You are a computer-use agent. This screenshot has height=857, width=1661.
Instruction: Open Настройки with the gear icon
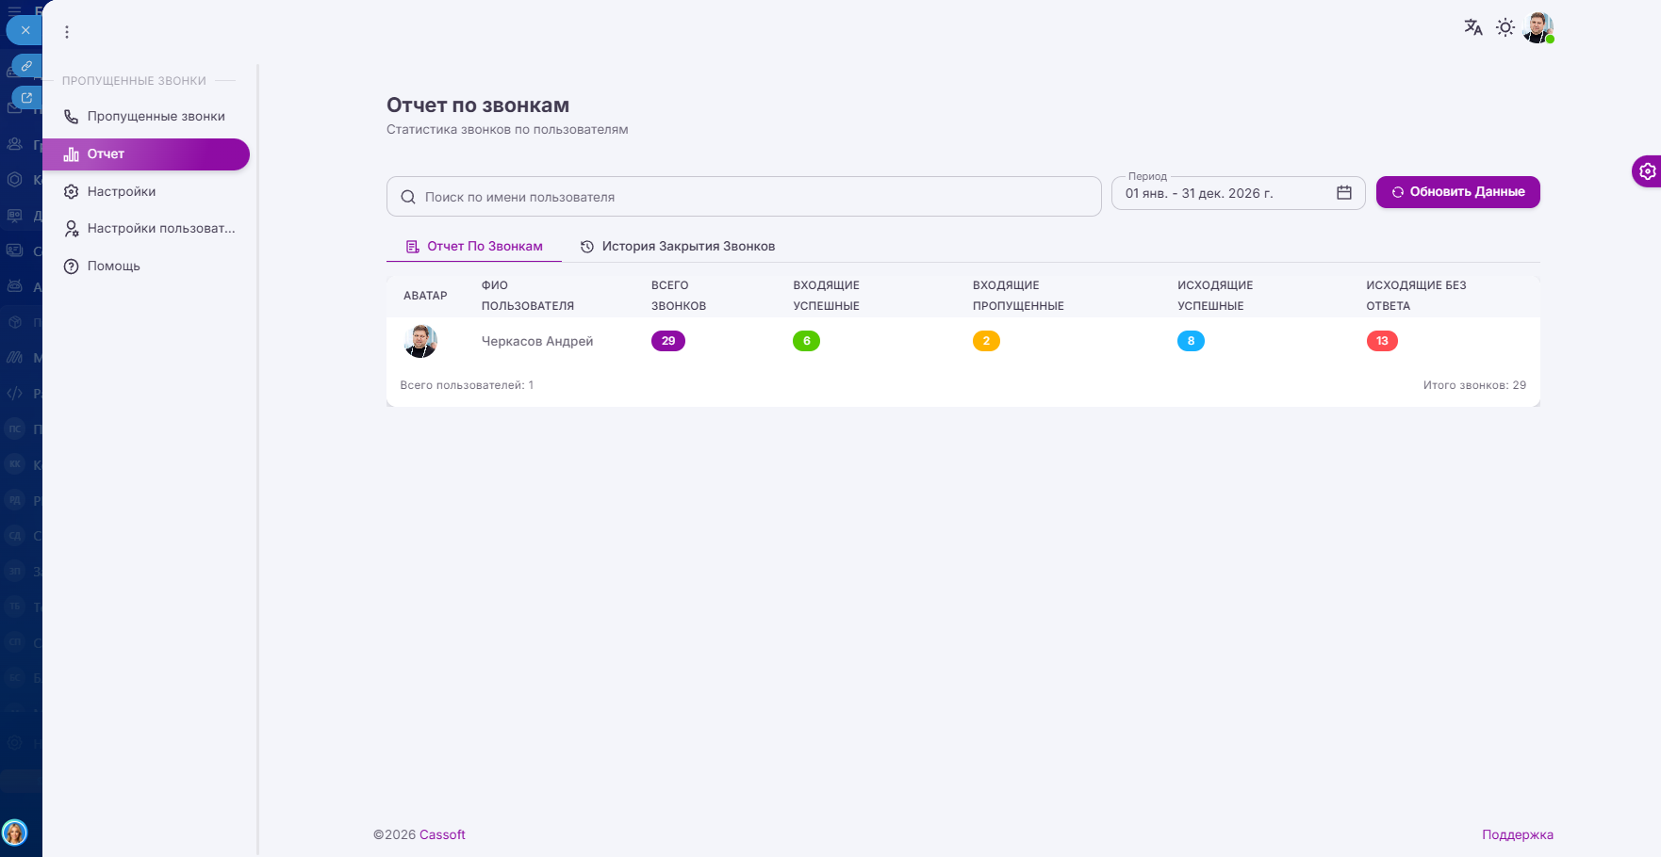click(x=122, y=191)
